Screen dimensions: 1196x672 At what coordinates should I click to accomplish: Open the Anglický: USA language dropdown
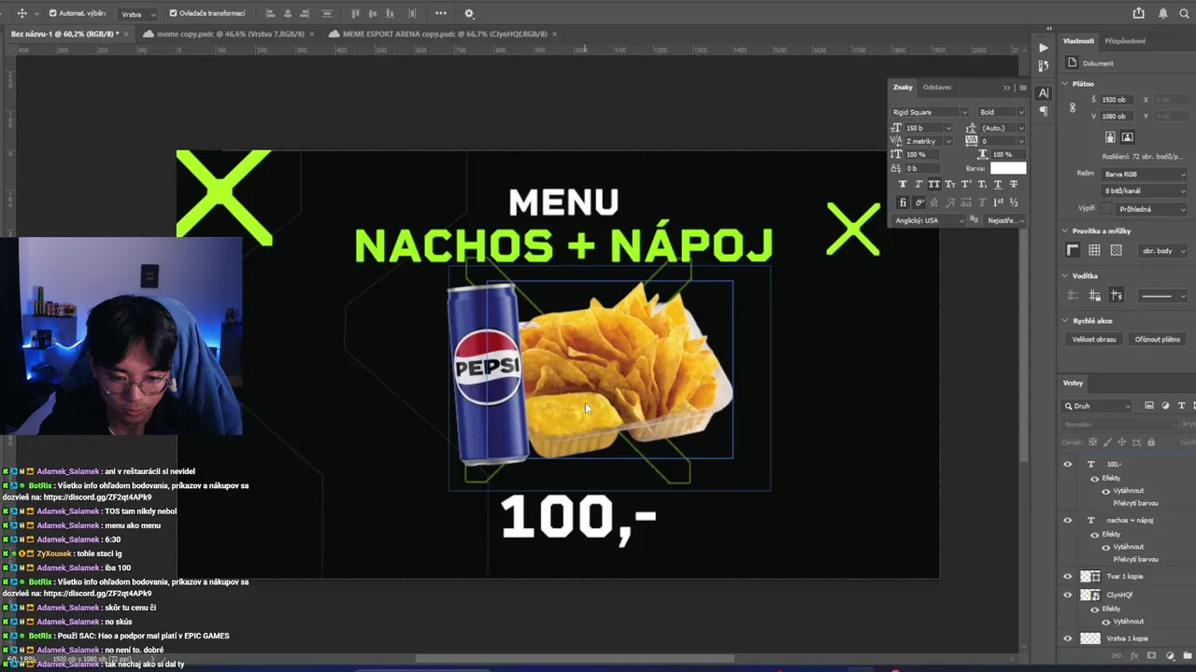pos(929,220)
